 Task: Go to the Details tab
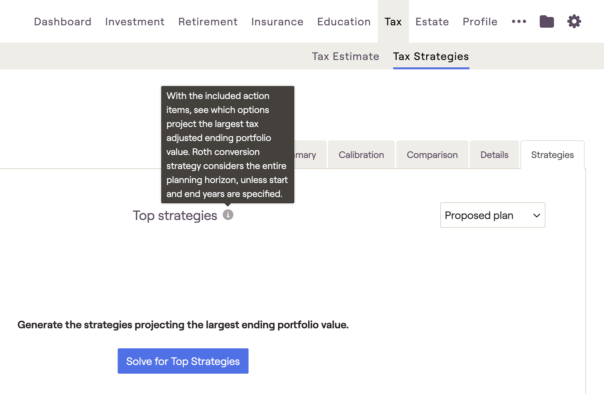tap(494, 155)
